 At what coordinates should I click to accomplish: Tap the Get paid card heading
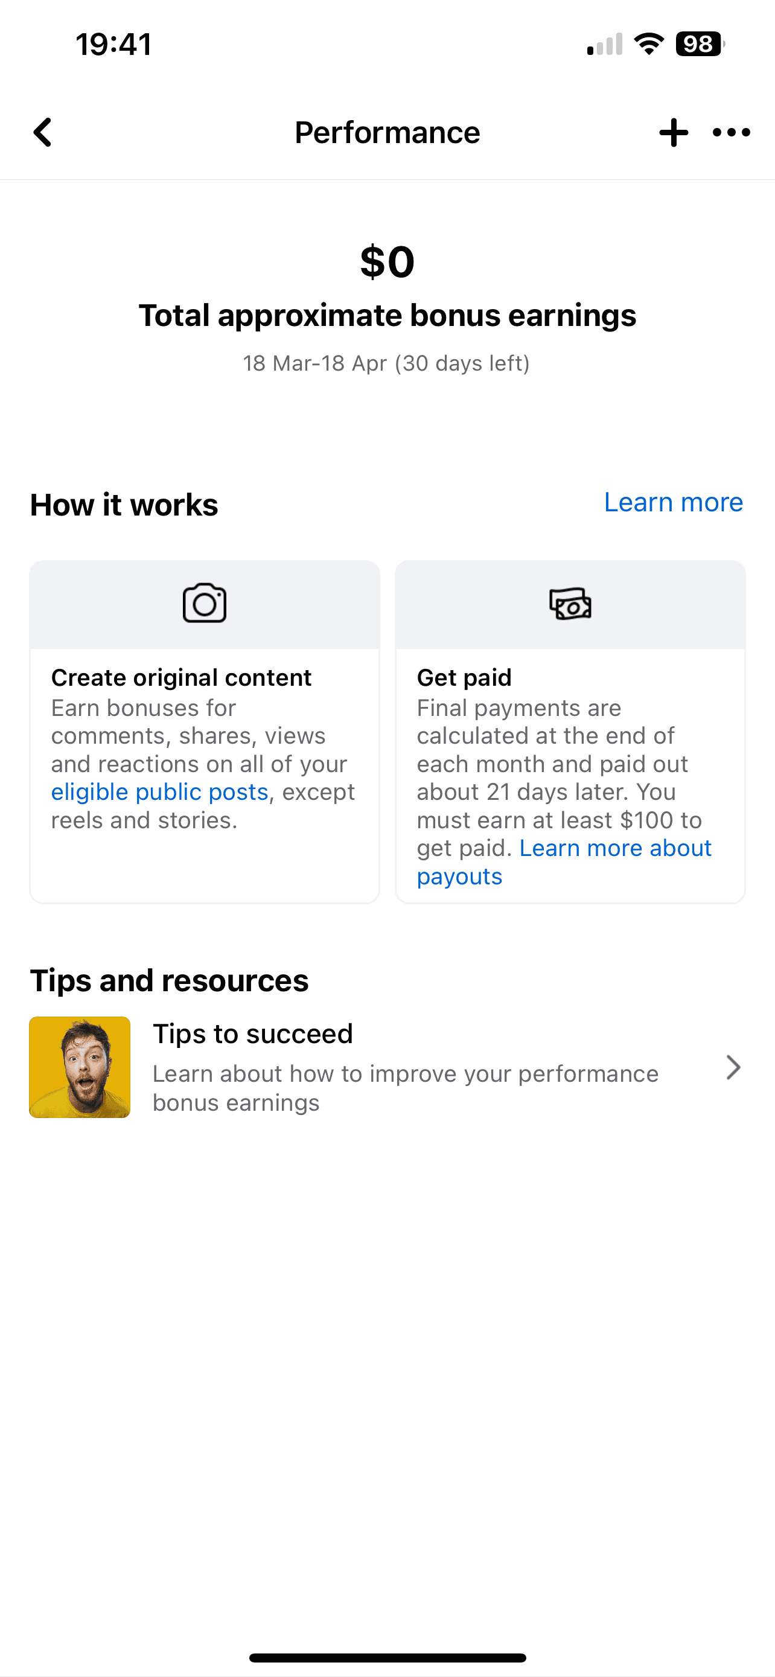[464, 678]
